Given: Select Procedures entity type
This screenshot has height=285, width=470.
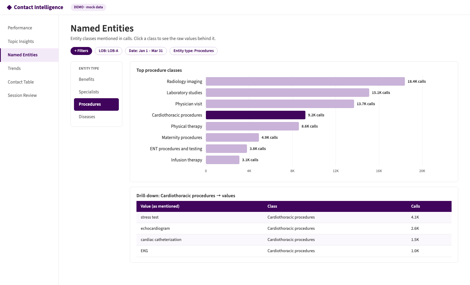Looking at the screenshot, I should tap(96, 104).
